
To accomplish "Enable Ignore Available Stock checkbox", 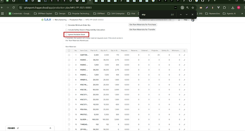I will coord(66,35).
